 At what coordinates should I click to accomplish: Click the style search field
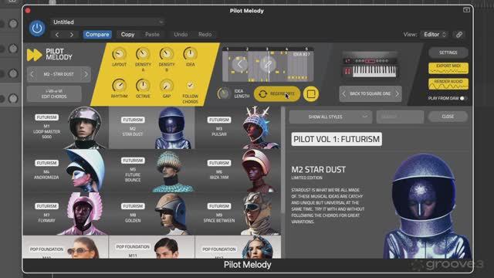(400, 117)
